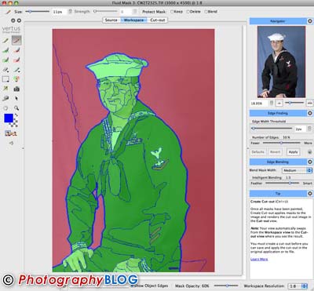314x291 pixels.
Task: Switch to the Cut-out tab
Action: (x=158, y=20)
